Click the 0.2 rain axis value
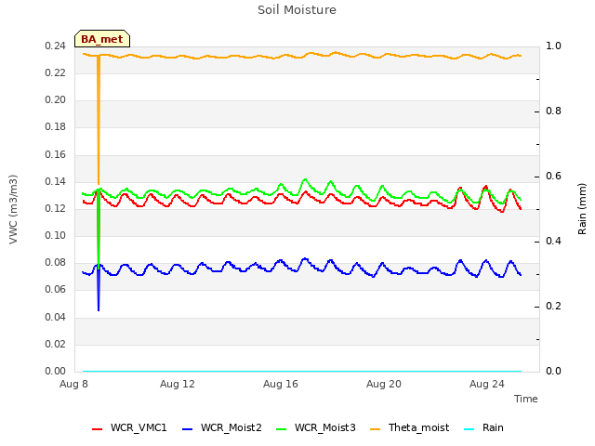The height and width of the screenshot is (446, 595). (x=553, y=306)
